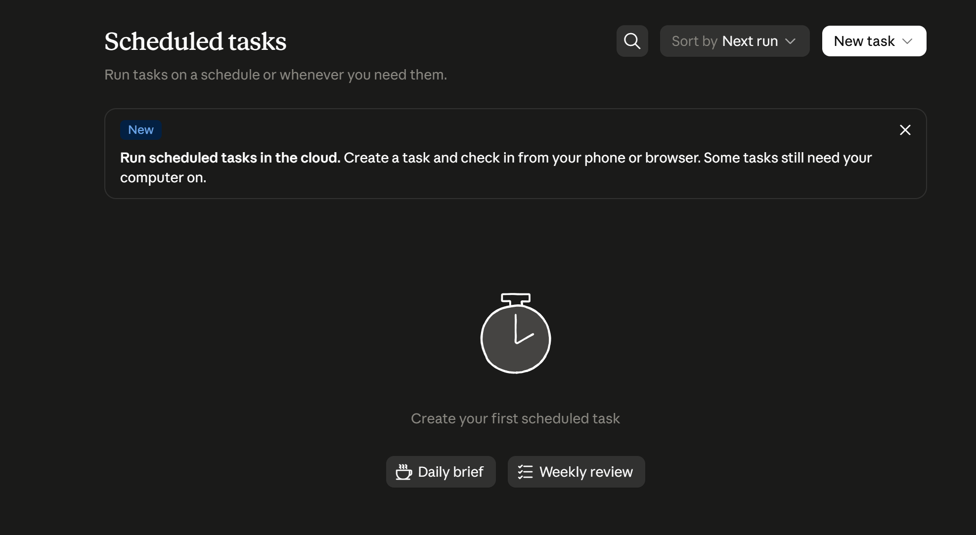Dismiss the cloud tasks banner with the X
The width and height of the screenshot is (976, 535).
[x=905, y=130]
